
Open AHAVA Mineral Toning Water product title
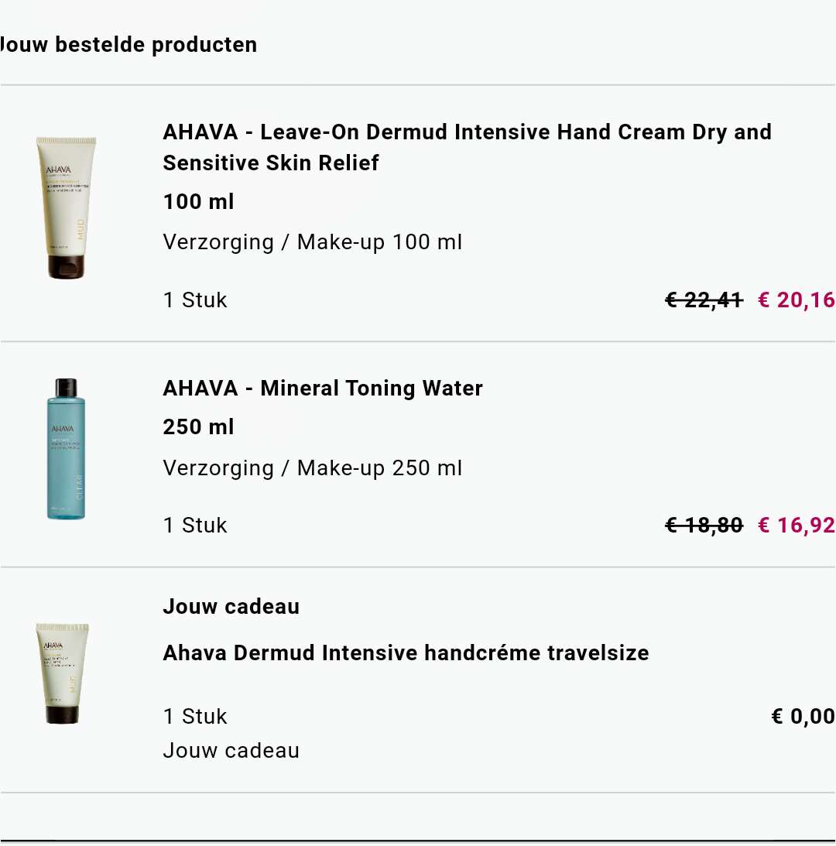[323, 388]
